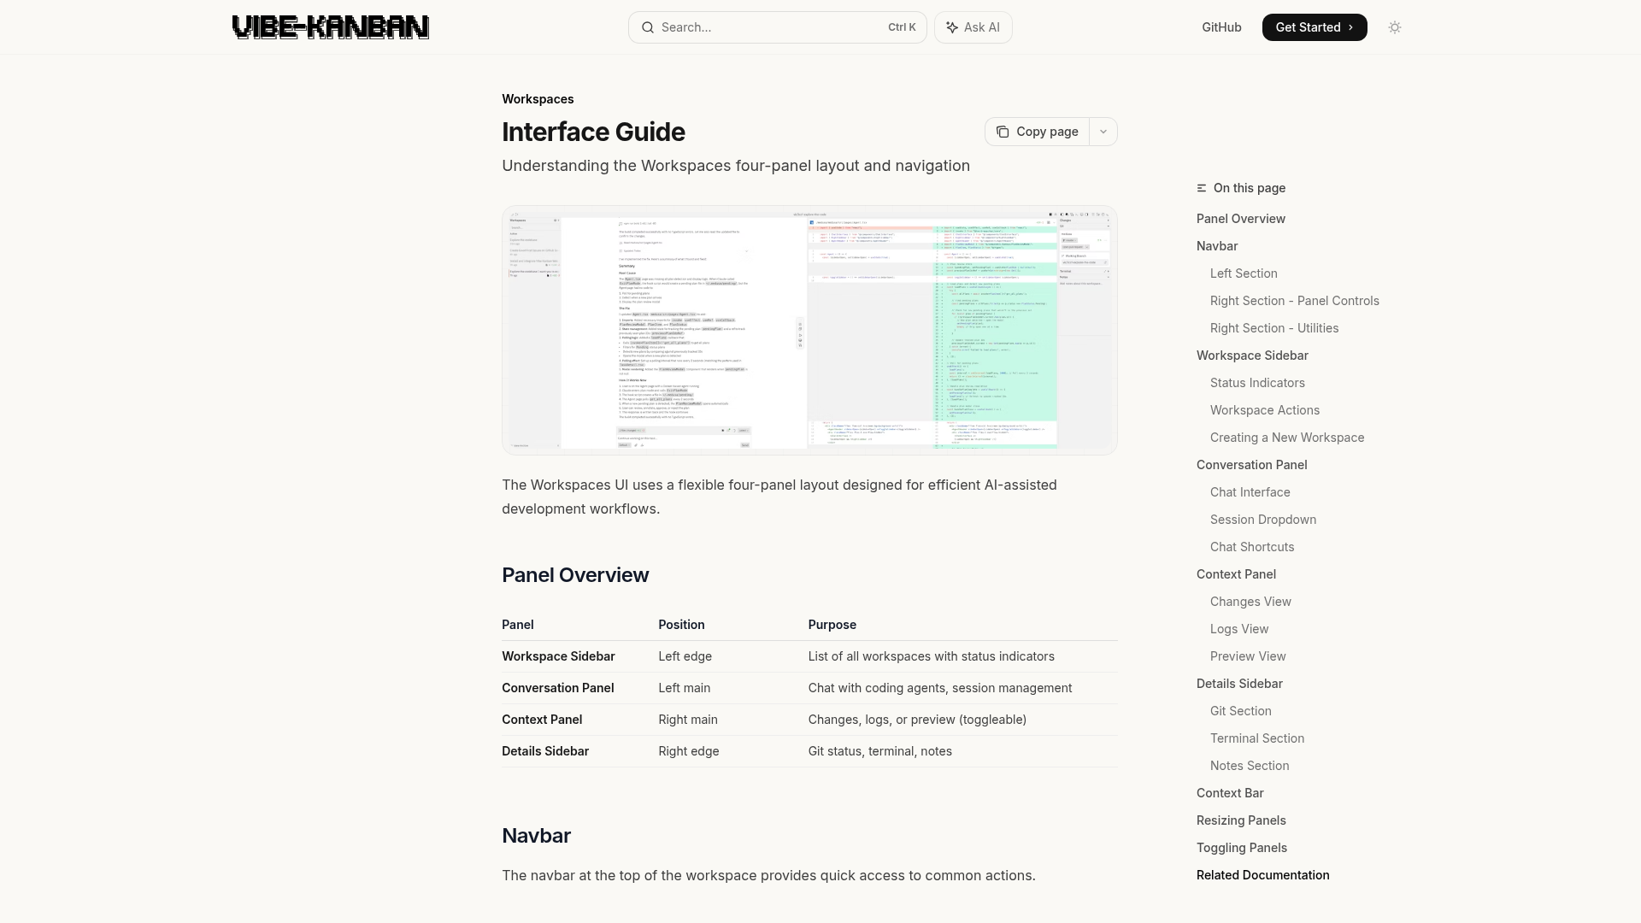
Task: Click the Ctrl K shortcut hint
Action: 902,27
